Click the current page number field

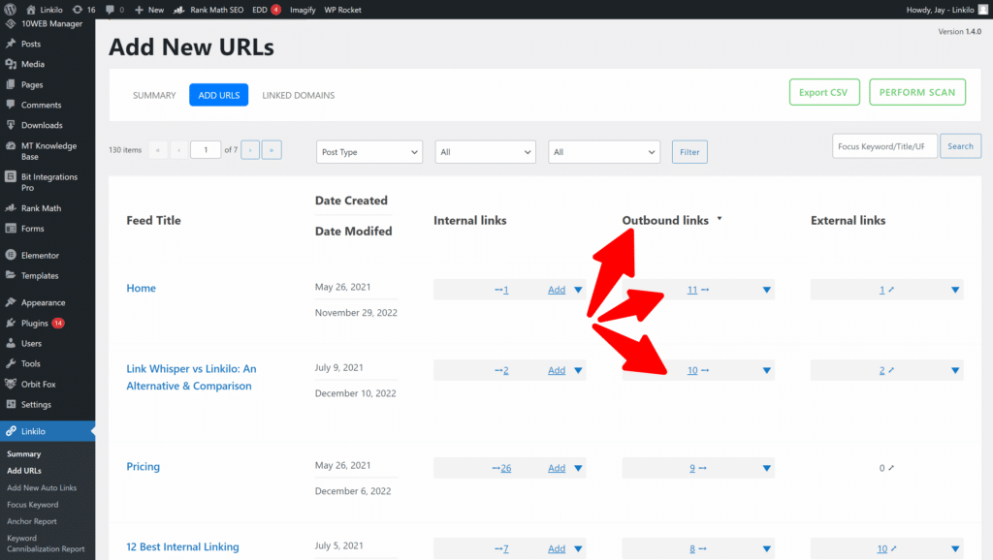[x=206, y=150]
